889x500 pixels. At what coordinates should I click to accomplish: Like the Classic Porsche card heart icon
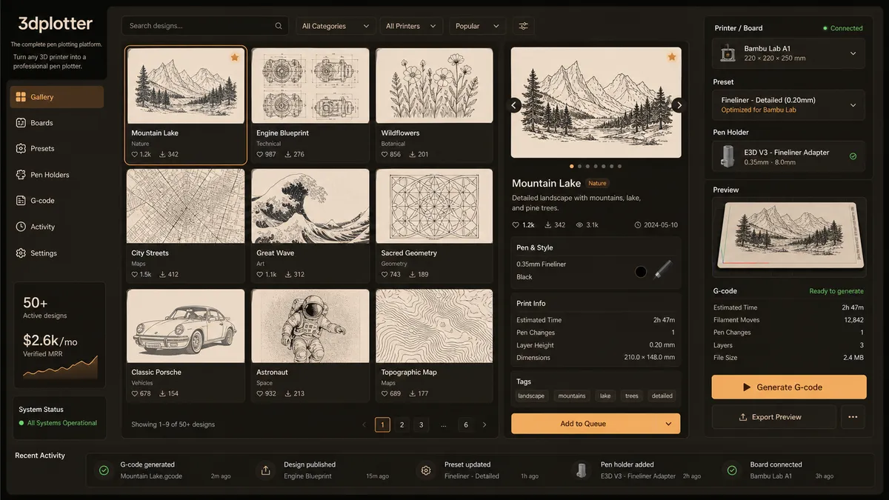(x=135, y=393)
